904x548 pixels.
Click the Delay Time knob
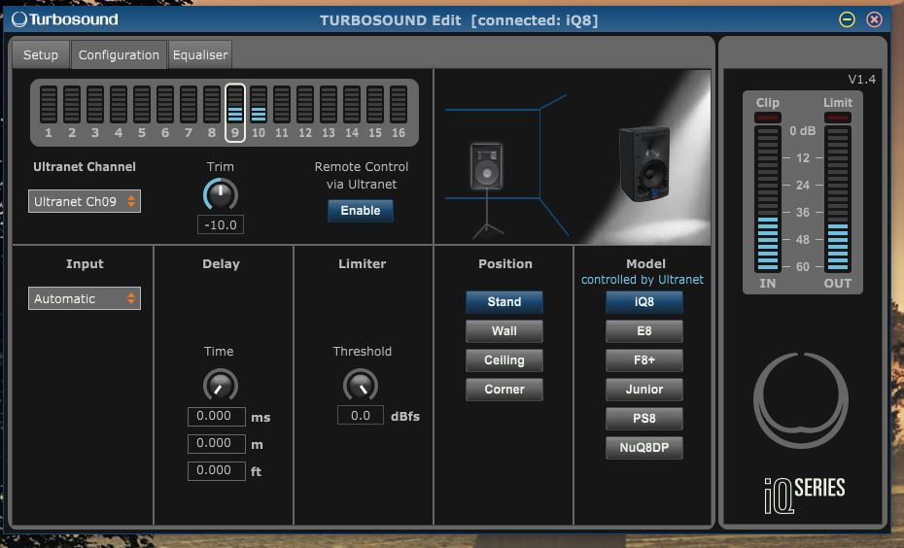[221, 385]
